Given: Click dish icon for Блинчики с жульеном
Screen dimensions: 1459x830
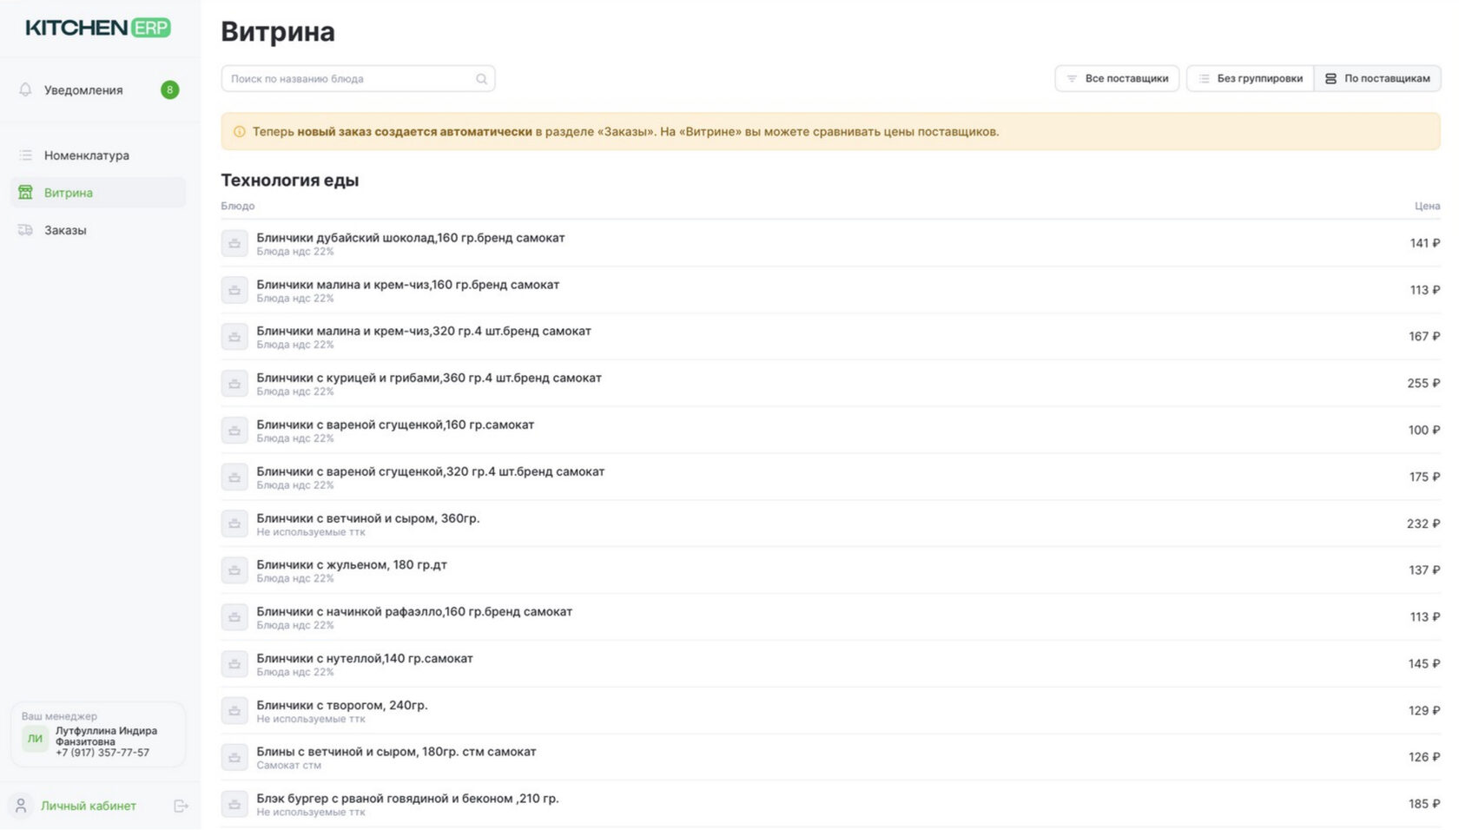Looking at the screenshot, I should click(234, 570).
